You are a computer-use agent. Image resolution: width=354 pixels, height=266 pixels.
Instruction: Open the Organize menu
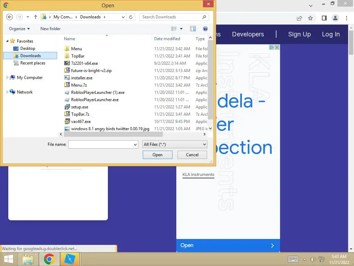(x=19, y=29)
